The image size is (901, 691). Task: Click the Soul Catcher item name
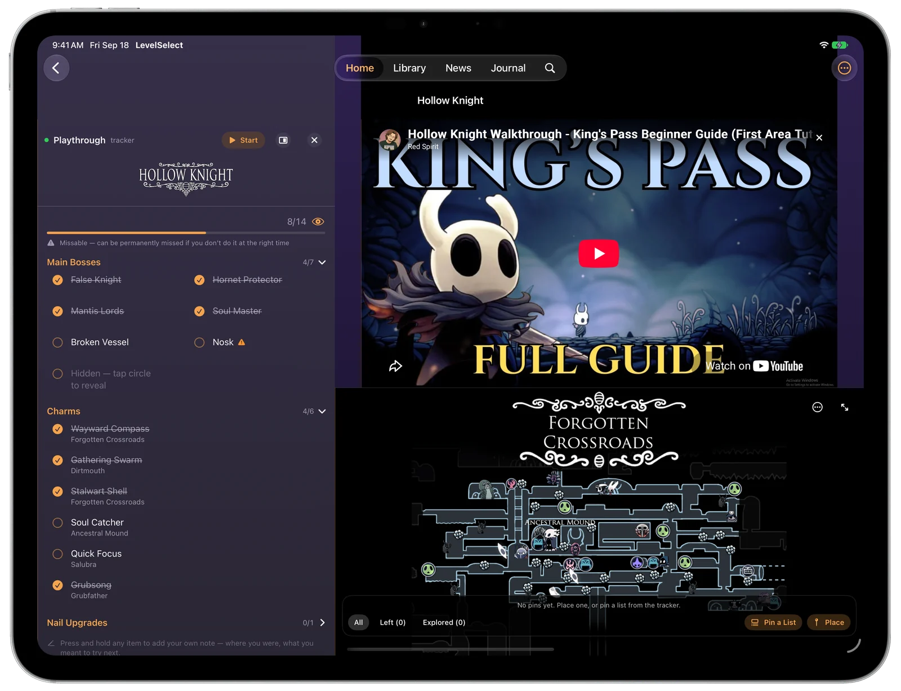tap(97, 523)
